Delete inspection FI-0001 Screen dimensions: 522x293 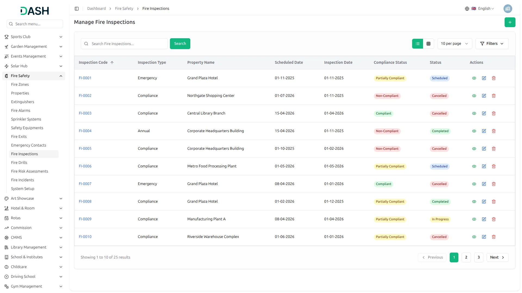(493, 78)
